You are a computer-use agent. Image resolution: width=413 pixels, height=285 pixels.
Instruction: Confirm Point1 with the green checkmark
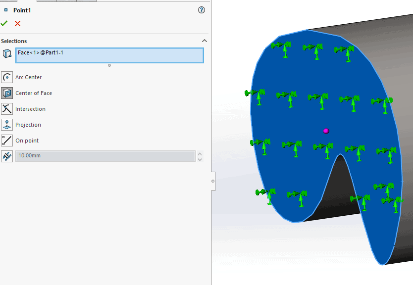(x=4, y=23)
